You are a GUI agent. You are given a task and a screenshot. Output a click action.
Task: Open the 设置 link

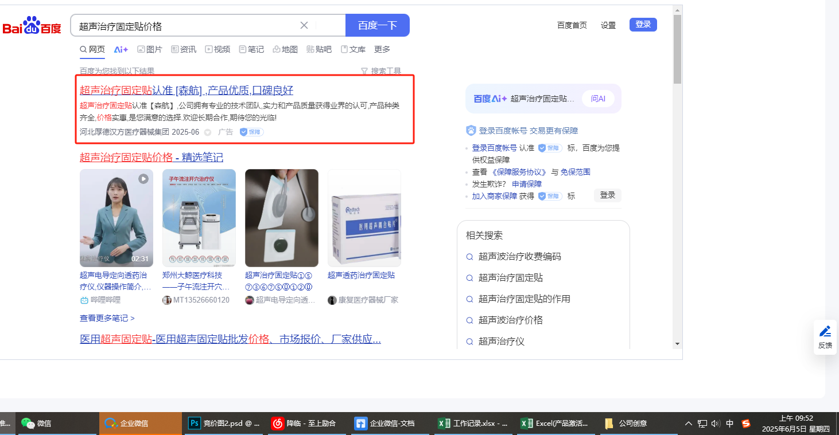click(608, 25)
